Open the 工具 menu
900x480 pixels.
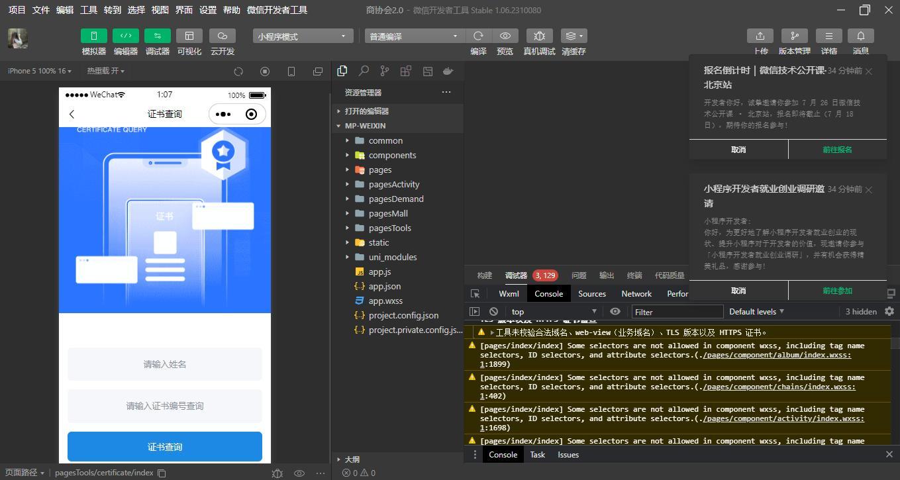coord(89,10)
